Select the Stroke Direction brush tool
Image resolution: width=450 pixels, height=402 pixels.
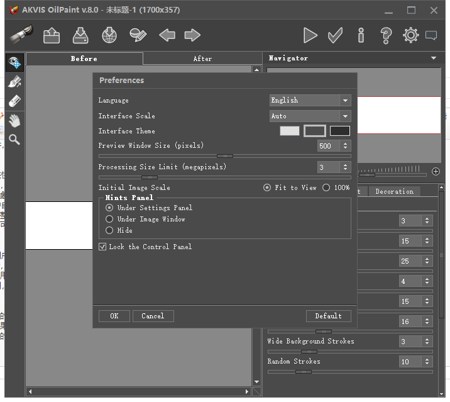[x=14, y=82]
